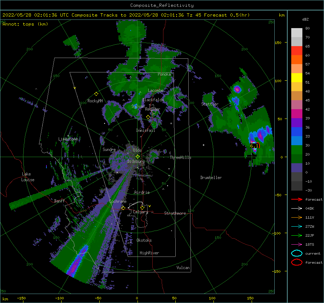The width and height of the screenshot is (324, 303).
Task: Select the purple 36-39 dBZ swatch
Action: click(297, 123)
